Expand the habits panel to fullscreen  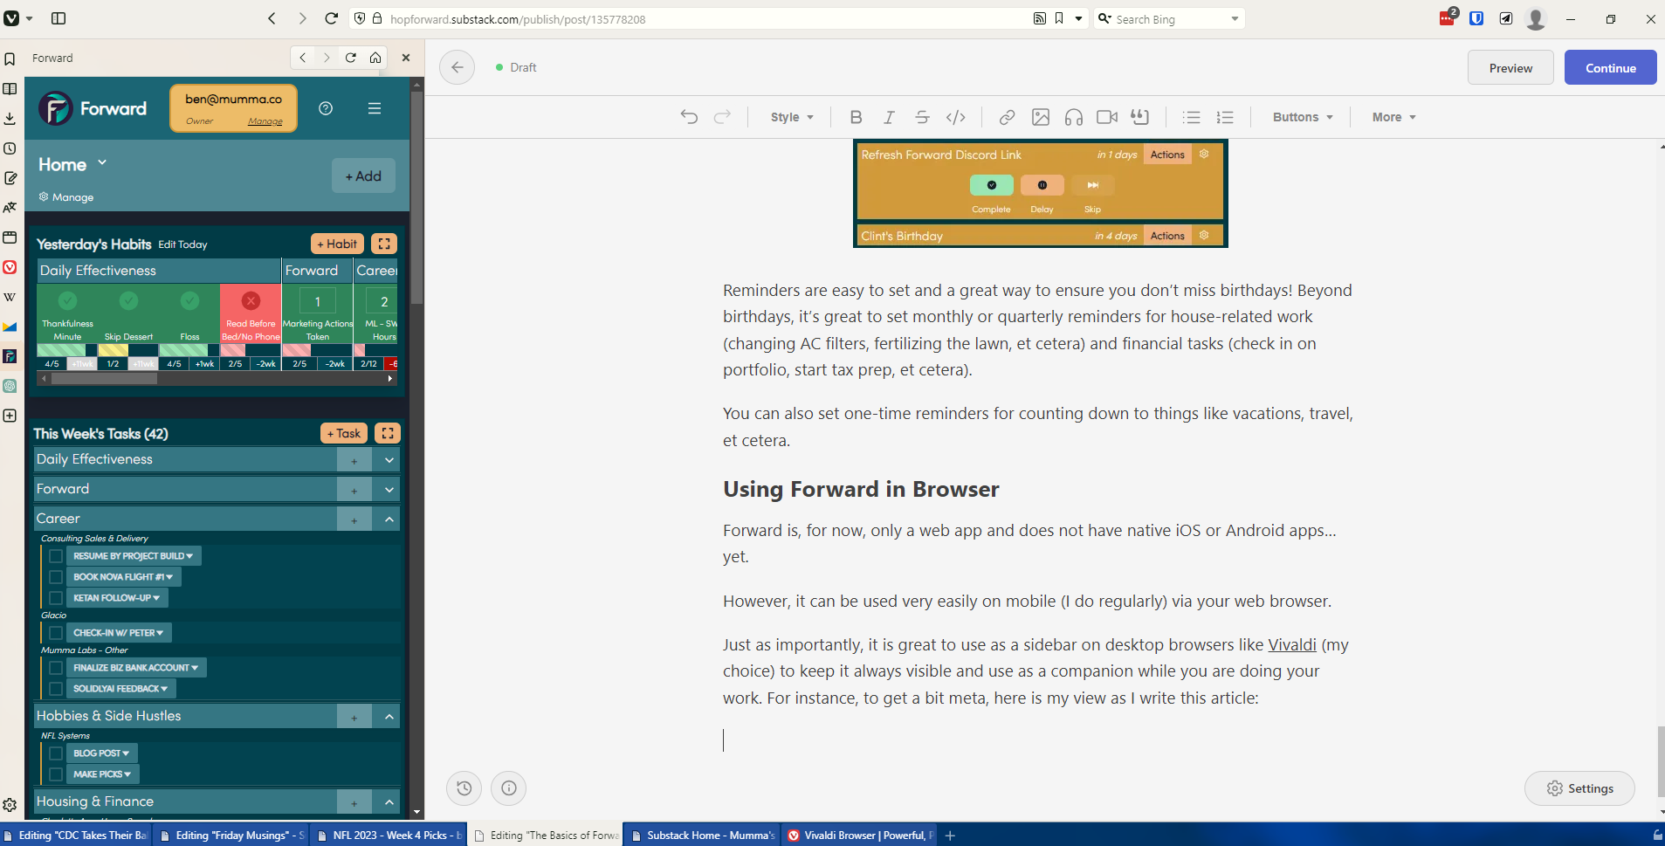(x=384, y=244)
